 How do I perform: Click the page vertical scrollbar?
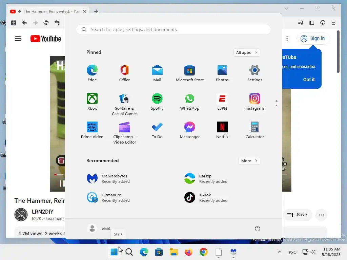[338, 52]
